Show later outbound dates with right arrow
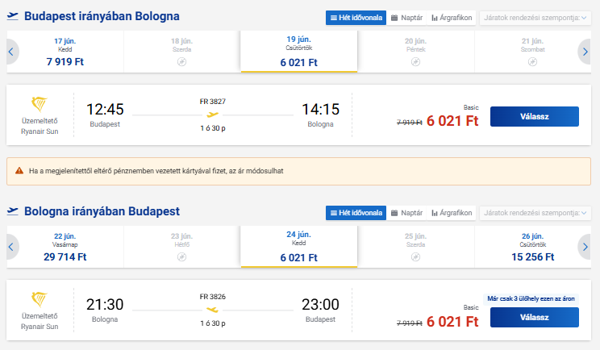 point(585,52)
